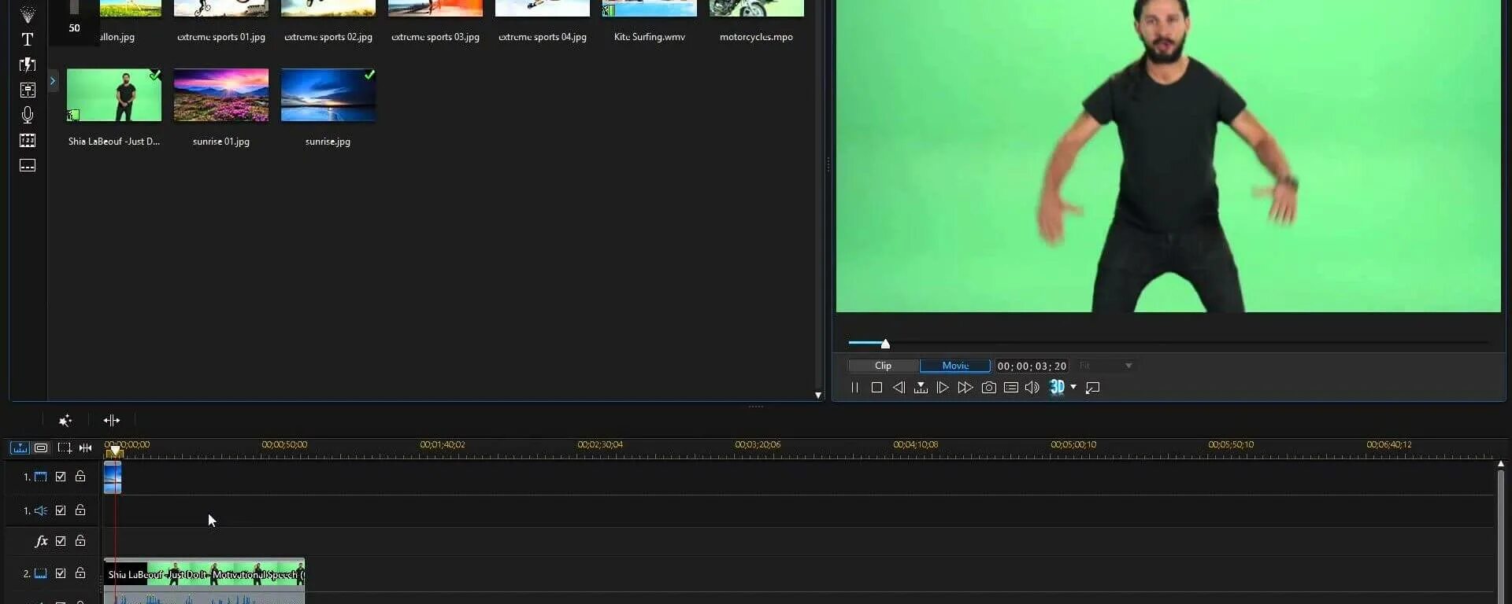1512x604 pixels.
Task: Fast forward the preview
Action: [x=965, y=388]
